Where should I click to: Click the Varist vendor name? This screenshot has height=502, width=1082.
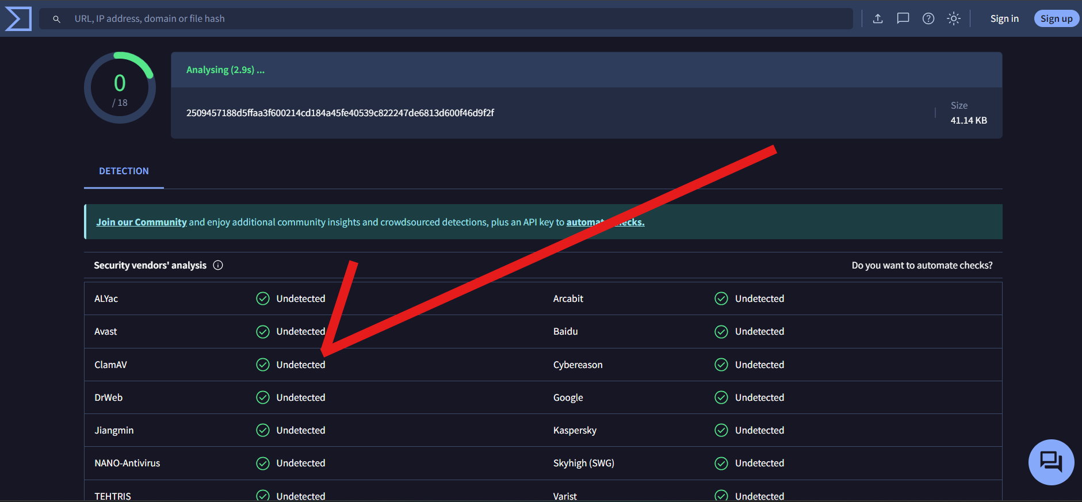coord(565,496)
